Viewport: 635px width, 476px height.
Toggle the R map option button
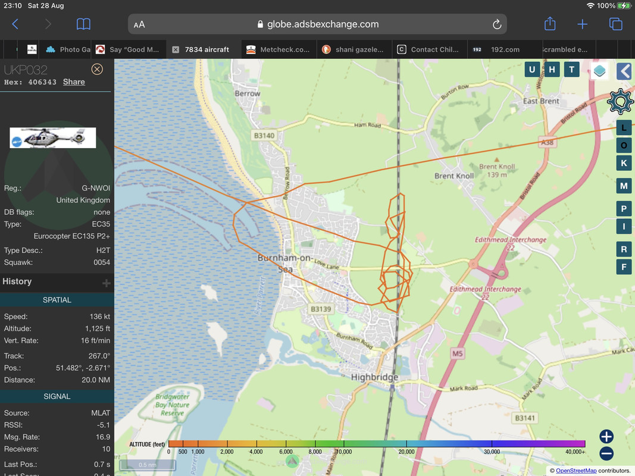pos(624,249)
